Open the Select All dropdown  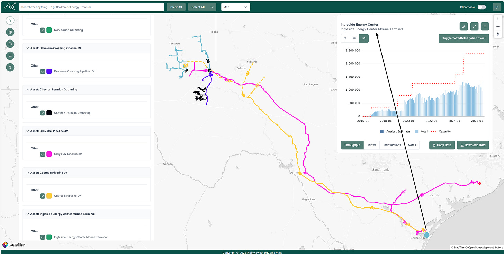point(202,7)
